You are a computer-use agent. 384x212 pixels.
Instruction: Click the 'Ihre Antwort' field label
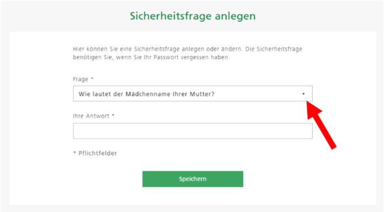[91, 116]
